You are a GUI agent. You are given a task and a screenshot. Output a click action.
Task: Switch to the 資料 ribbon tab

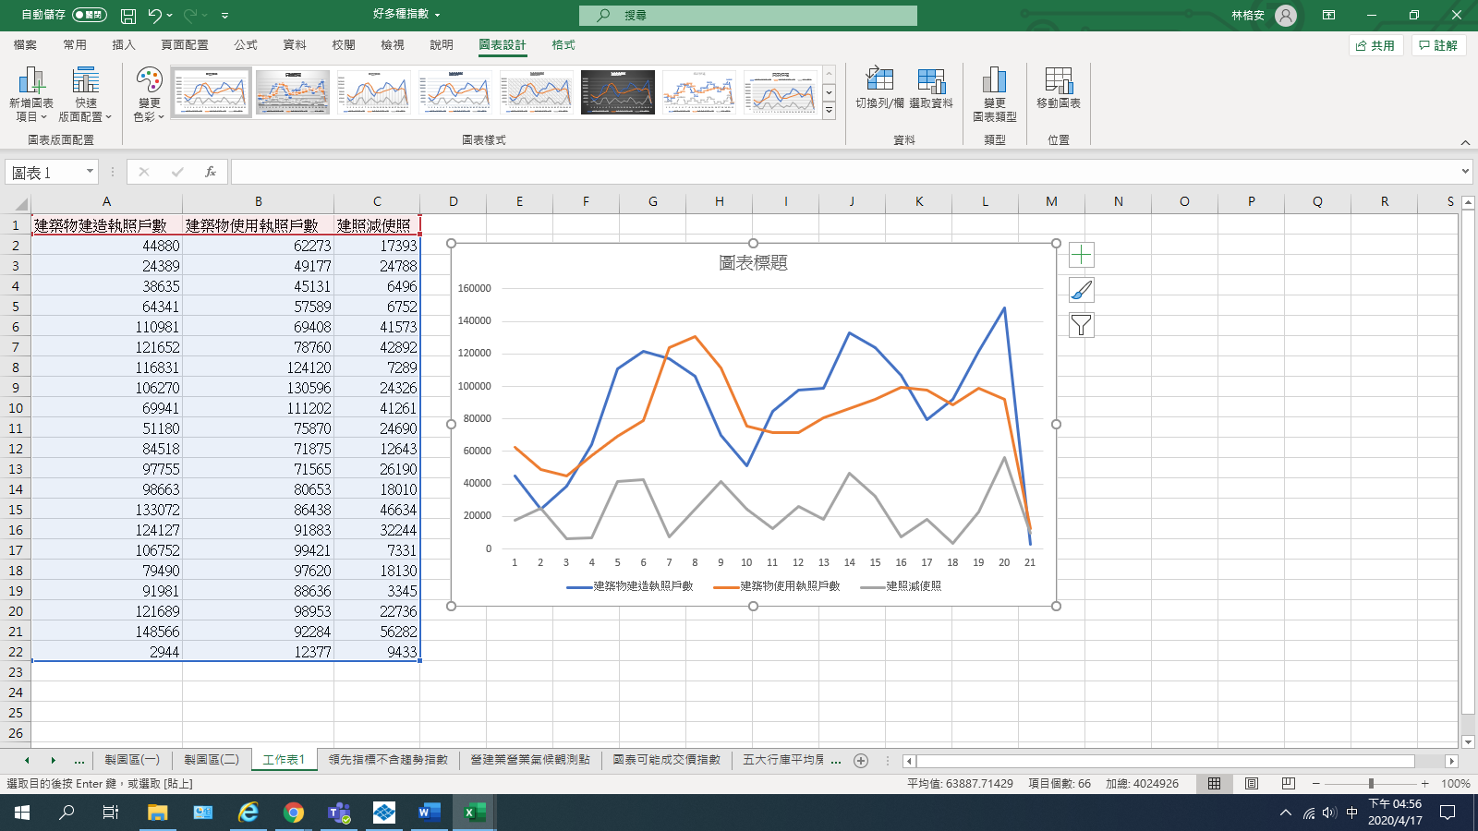tap(295, 45)
